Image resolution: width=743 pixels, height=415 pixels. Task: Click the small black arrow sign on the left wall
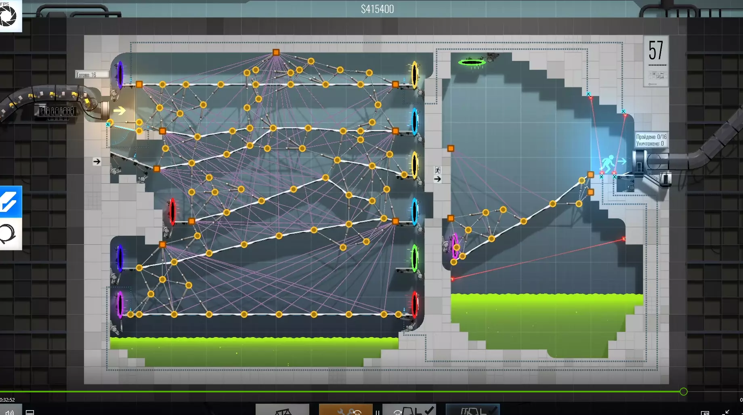(x=97, y=161)
